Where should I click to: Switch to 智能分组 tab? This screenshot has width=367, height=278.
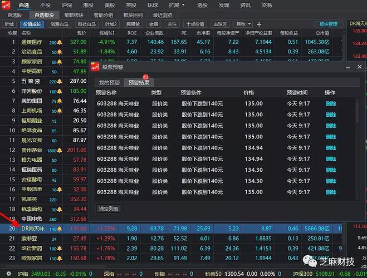coord(103,15)
